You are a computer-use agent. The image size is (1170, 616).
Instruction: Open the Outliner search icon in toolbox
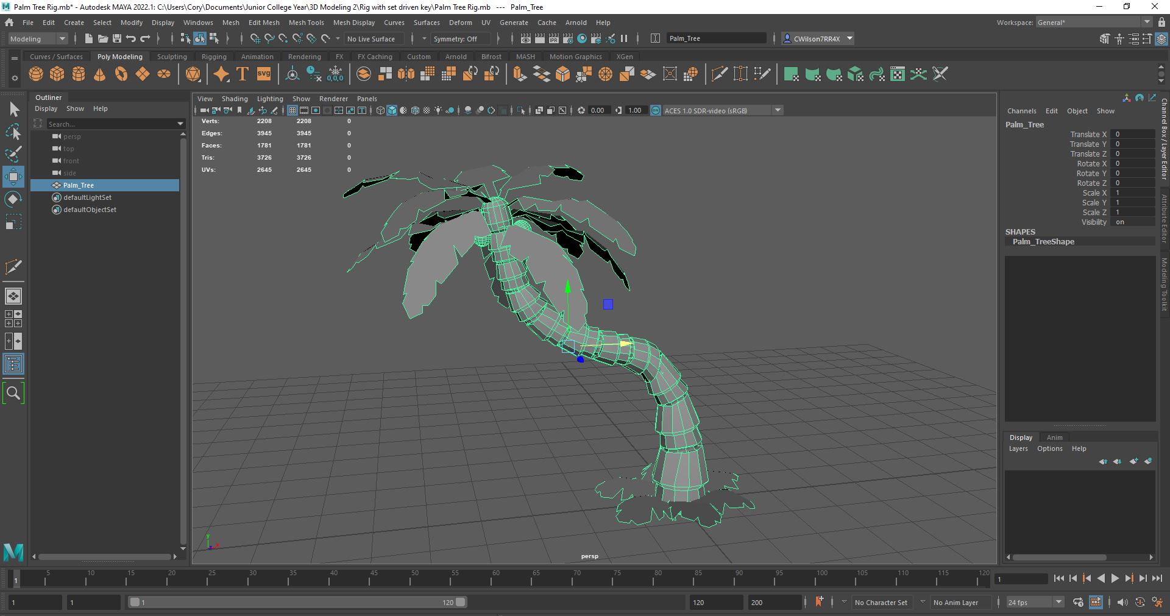[13, 393]
